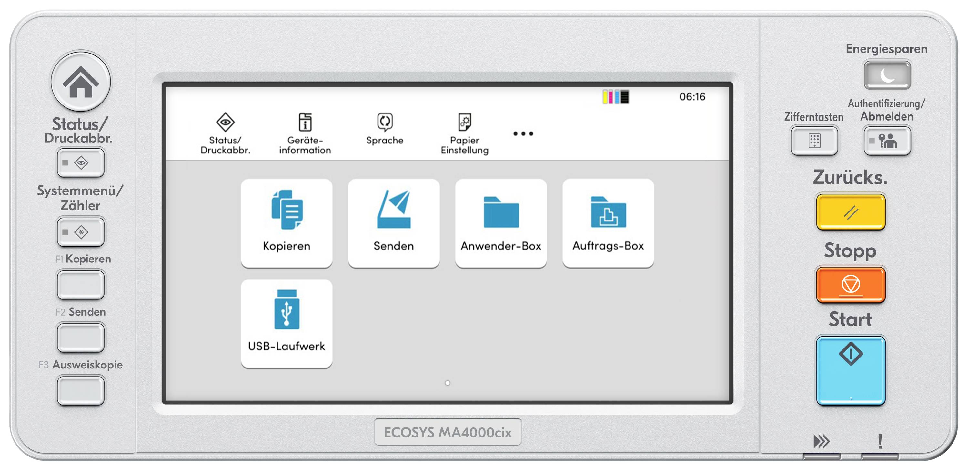Open the USB-Laufwerk tile

coord(287,323)
